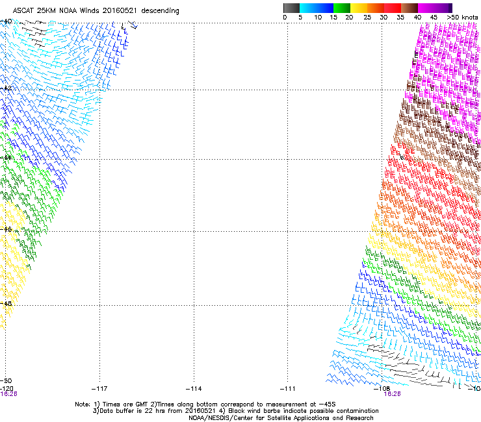Pick the brown 35–40 knots legend swatch
The image size is (481, 422).
[409, 8]
